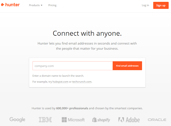Screen dimensions: 171x126
Task: Click the Hunter wordmark text in header
Action: (12, 5)
